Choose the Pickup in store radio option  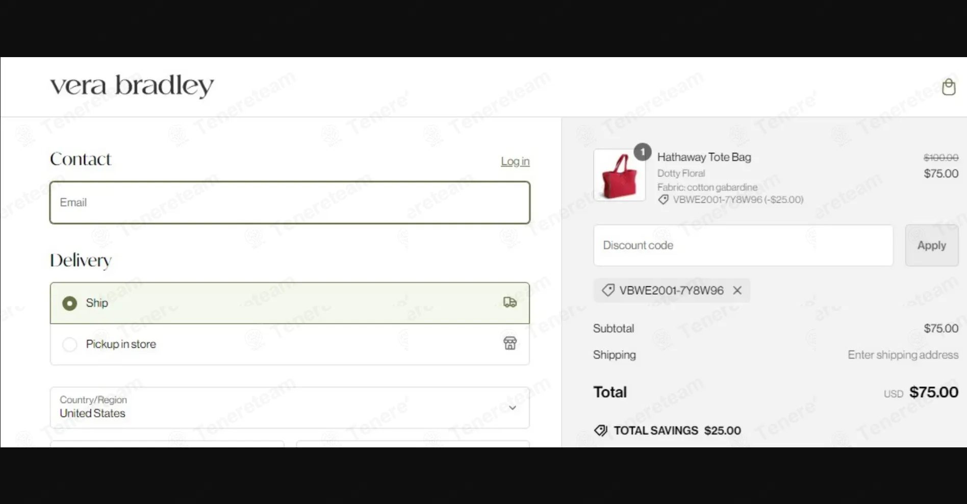tap(69, 344)
